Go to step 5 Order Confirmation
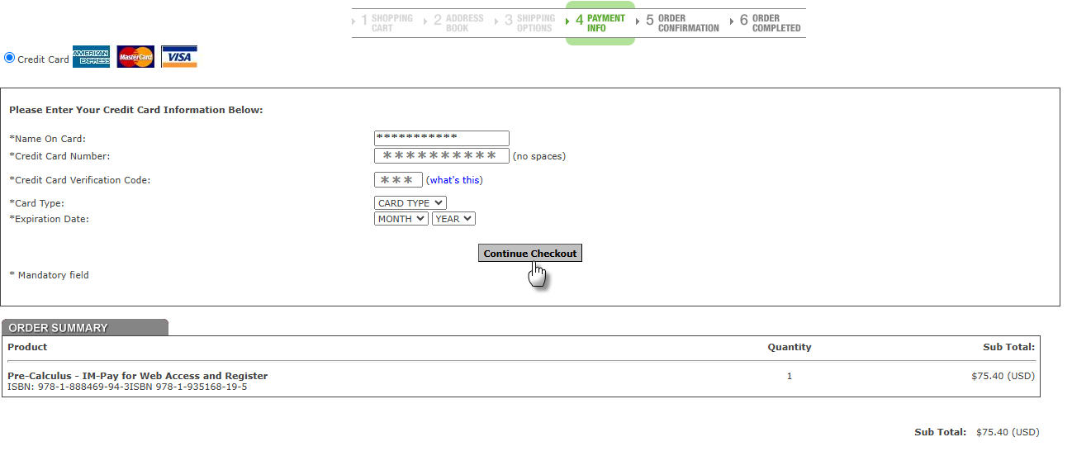Screen dimensions: 1072x456 tap(682, 23)
